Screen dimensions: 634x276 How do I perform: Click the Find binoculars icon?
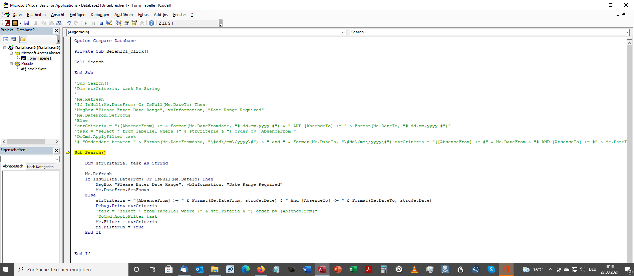59,23
